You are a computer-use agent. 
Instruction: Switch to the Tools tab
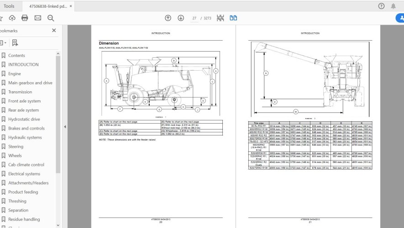click(x=9, y=6)
